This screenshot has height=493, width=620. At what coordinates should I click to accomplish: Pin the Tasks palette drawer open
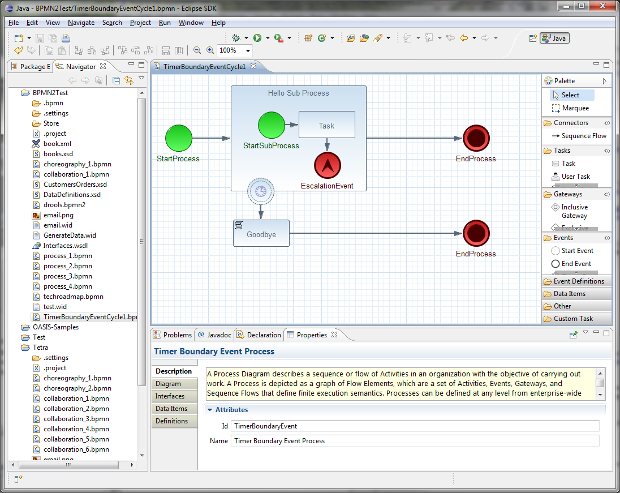coord(606,151)
